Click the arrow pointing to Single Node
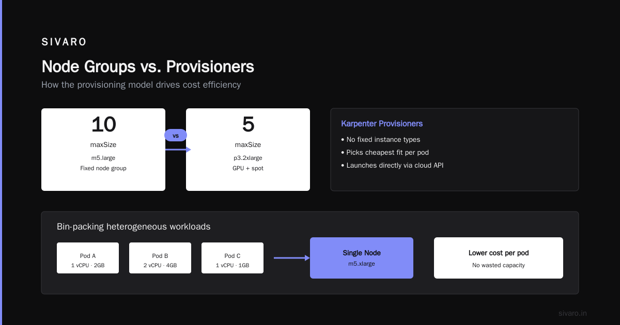The image size is (620, 325). pos(292,258)
